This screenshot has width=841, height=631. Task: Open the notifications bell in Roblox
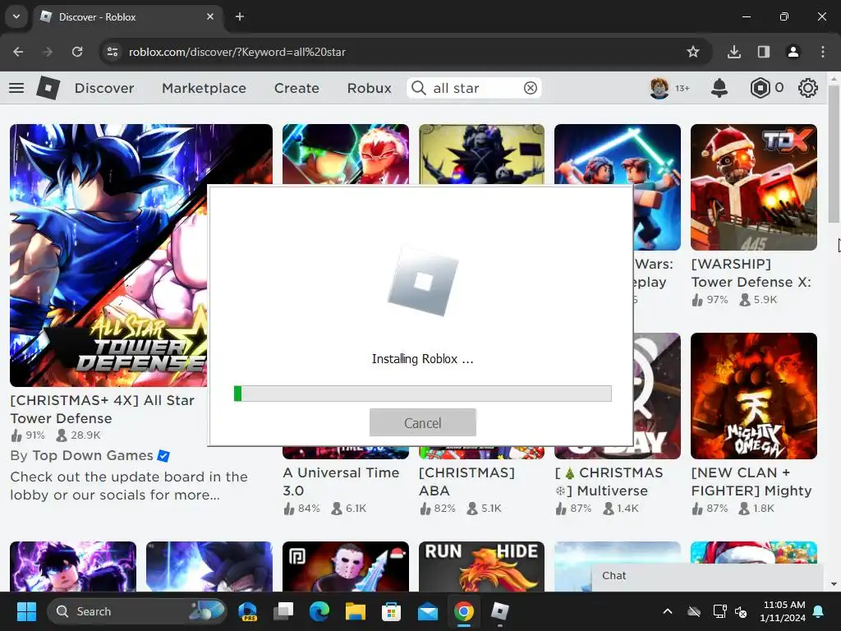[719, 88]
